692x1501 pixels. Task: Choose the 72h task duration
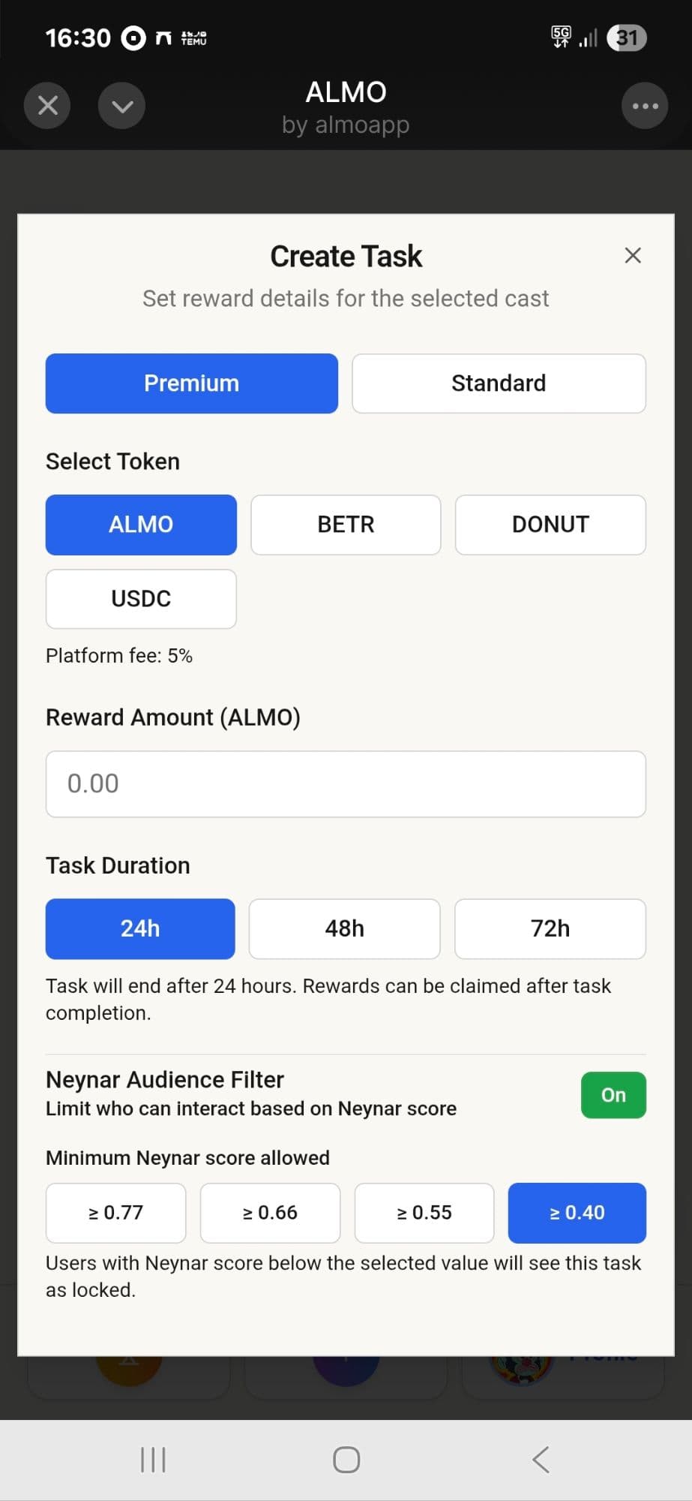tap(550, 929)
